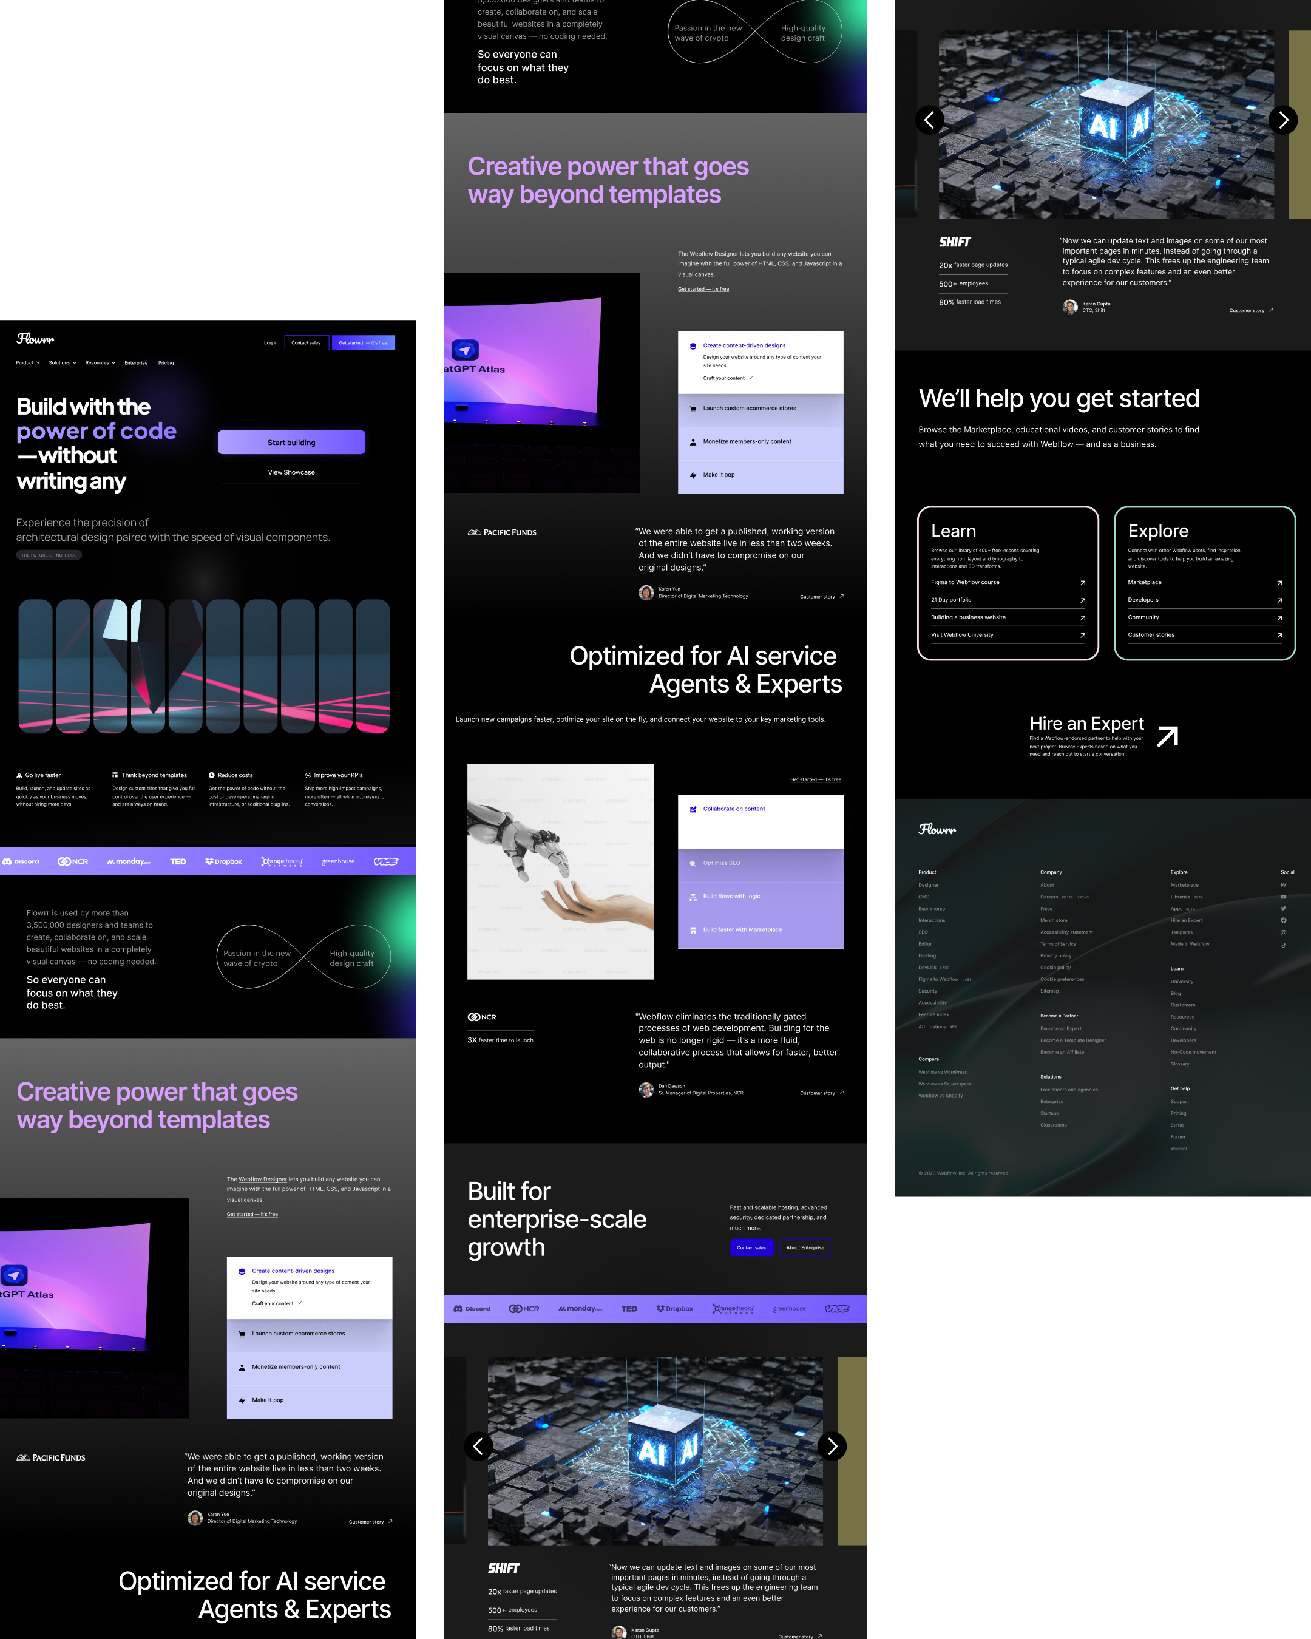Screen dimensions: 1311x1639
Task: Open the Facebook icon under Social
Action: click(x=1283, y=920)
